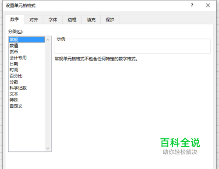Go to the 填充 tab

(x=91, y=20)
